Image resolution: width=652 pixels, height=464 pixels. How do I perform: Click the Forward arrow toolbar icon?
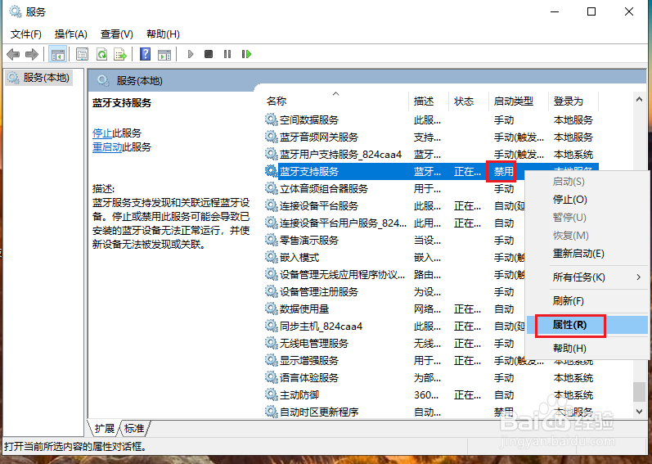click(32, 54)
